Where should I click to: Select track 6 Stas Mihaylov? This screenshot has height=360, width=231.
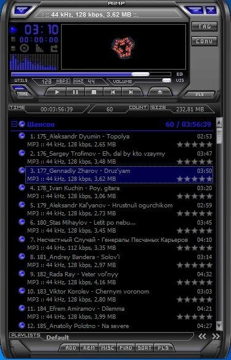point(119,226)
